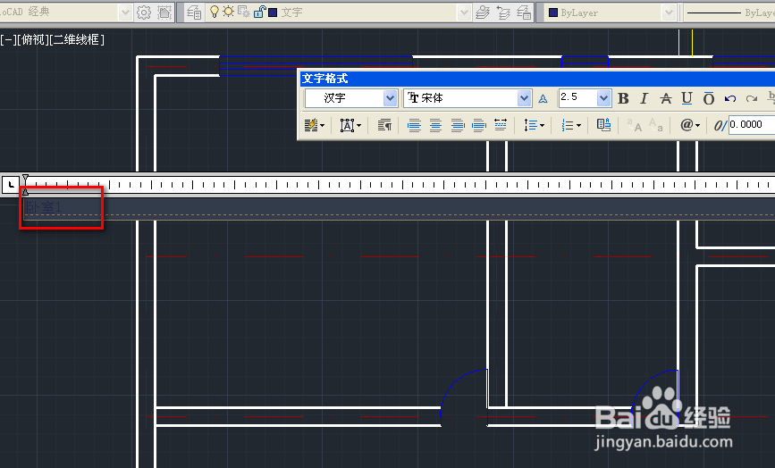Open the @ symbol insertion menu
This screenshot has width=775, height=468.
pos(690,125)
